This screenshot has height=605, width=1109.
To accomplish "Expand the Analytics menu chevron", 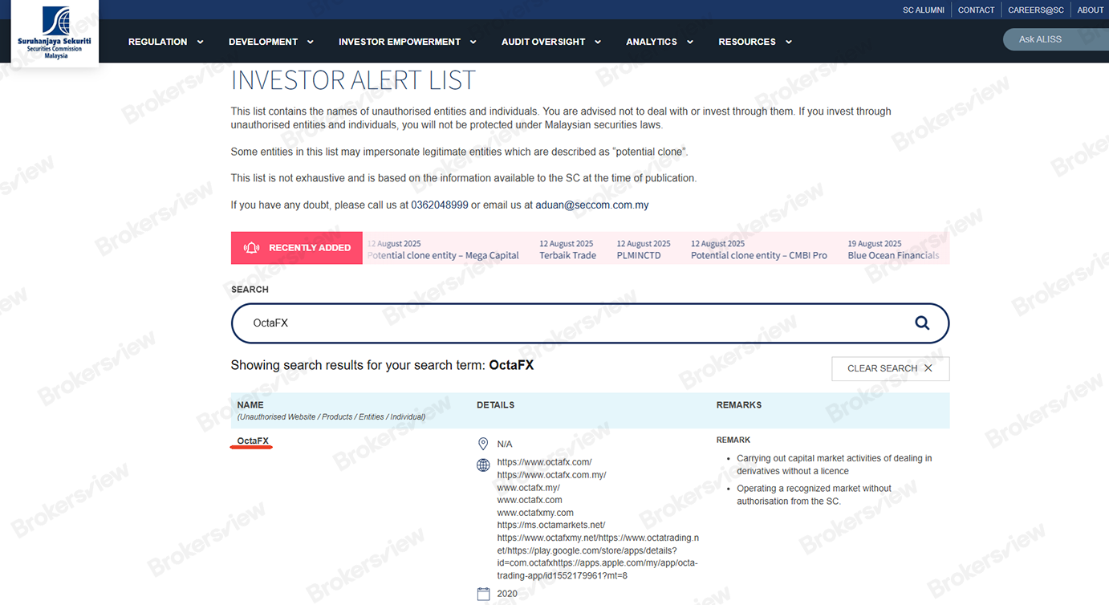I will click(689, 42).
